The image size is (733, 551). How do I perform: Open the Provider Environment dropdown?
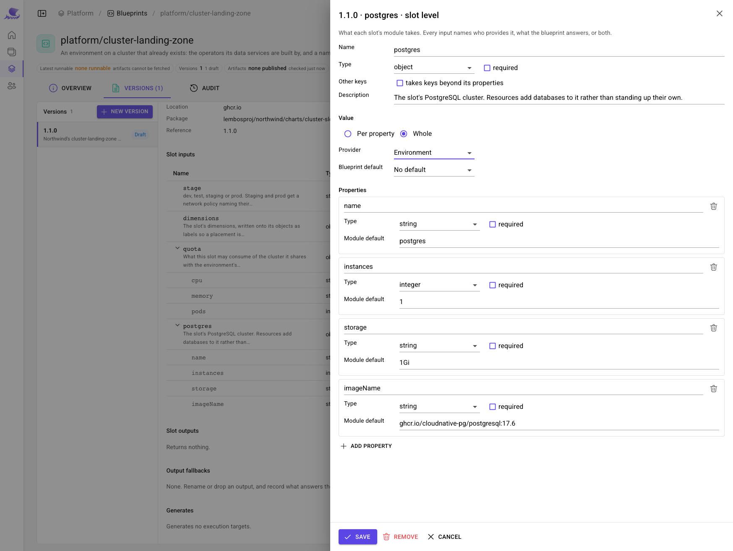pos(434,153)
